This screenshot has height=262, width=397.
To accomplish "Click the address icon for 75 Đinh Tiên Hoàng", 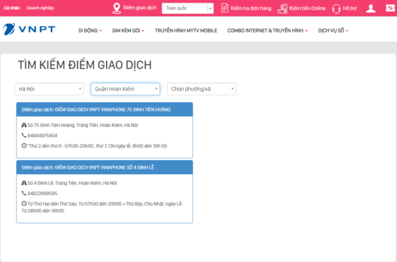I will pyautogui.click(x=24, y=125).
